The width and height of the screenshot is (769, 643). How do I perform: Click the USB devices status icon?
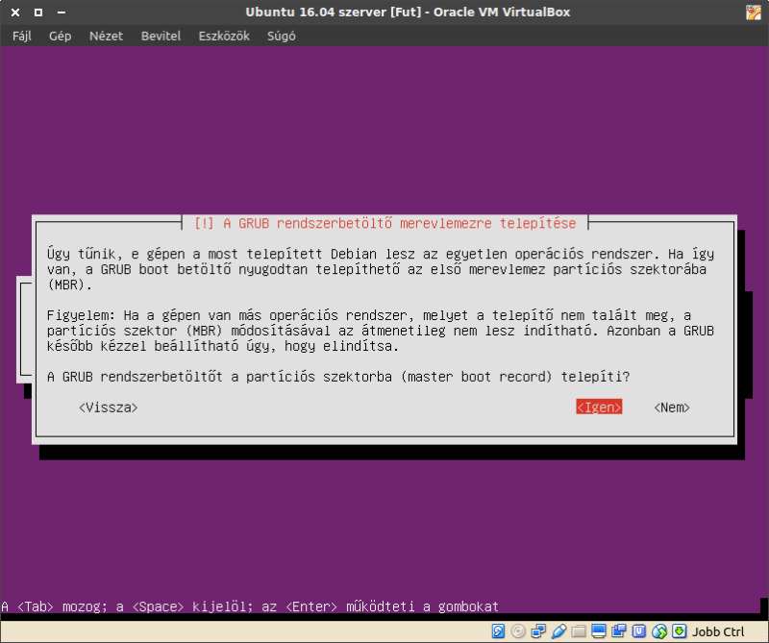(558, 631)
